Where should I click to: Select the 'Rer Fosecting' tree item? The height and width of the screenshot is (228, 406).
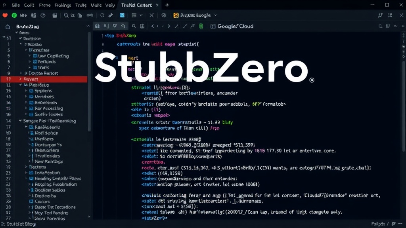49,108
